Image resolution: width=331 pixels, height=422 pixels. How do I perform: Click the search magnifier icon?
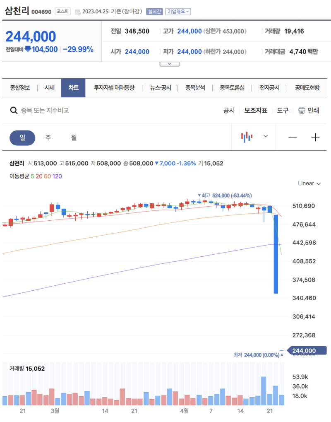point(14,111)
